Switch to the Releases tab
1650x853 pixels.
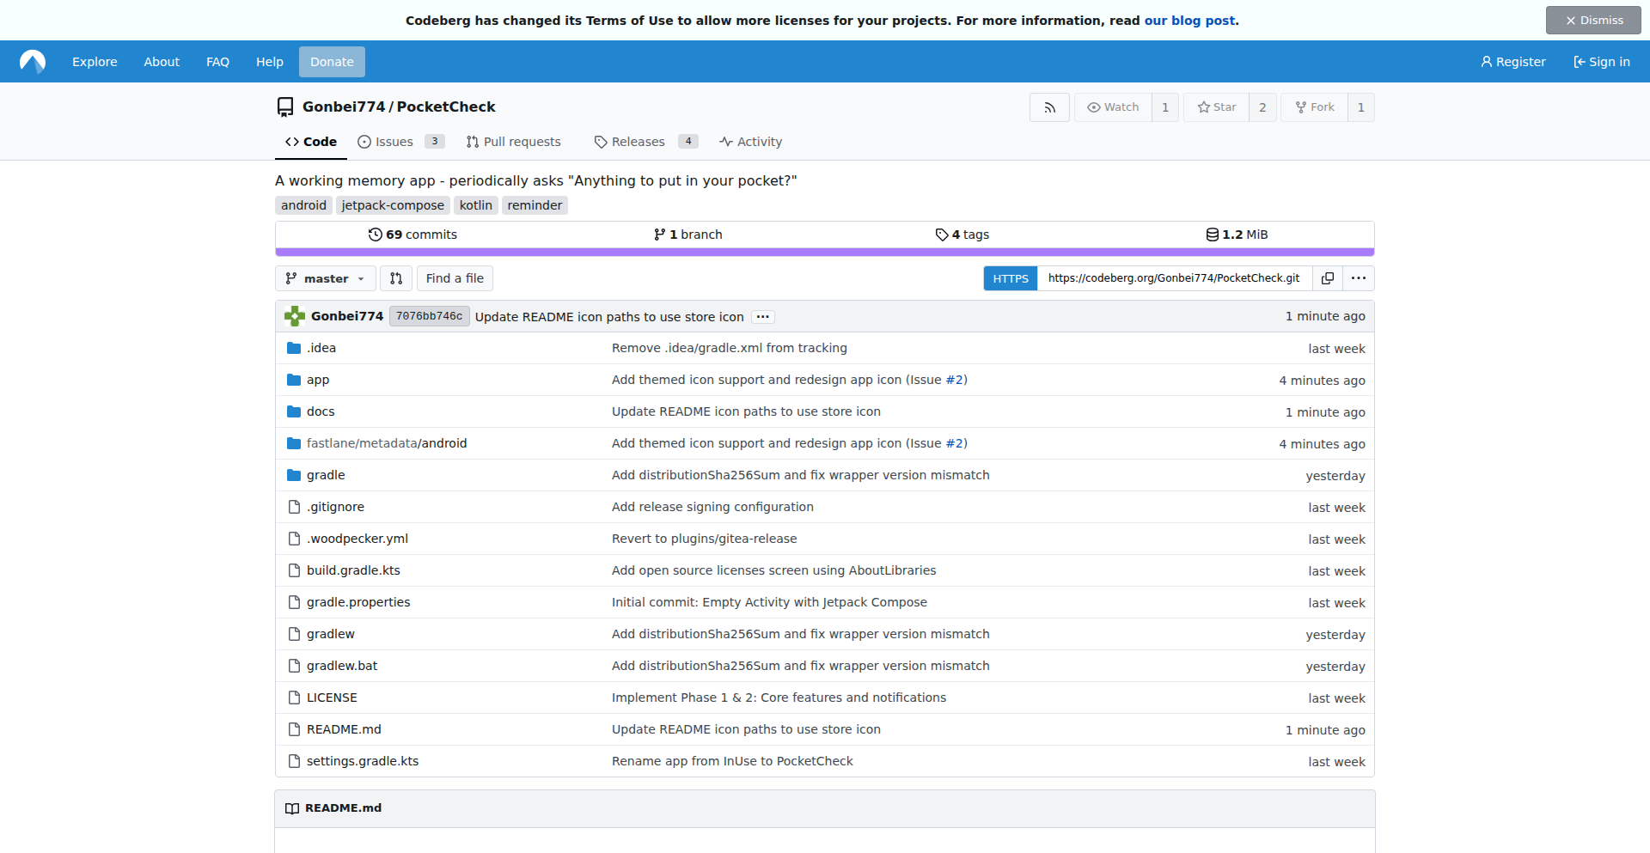[638, 142]
